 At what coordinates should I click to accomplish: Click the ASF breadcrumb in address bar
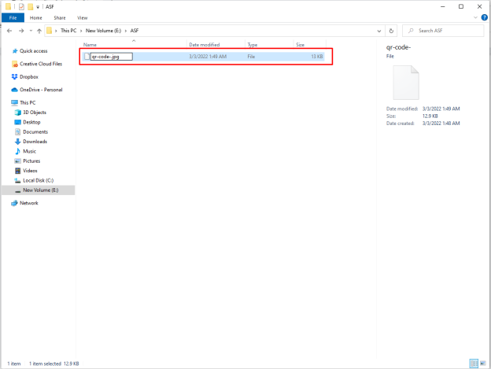point(135,31)
